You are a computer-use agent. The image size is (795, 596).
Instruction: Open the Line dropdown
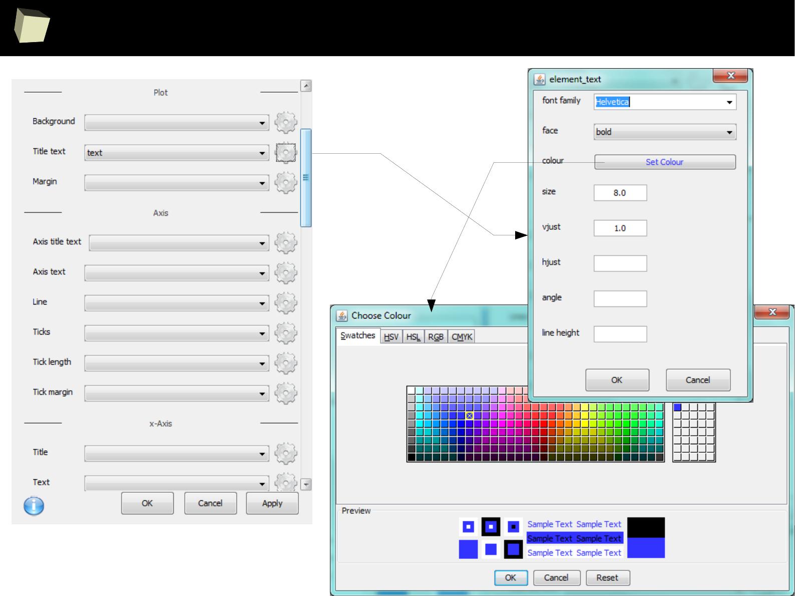coord(177,303)
